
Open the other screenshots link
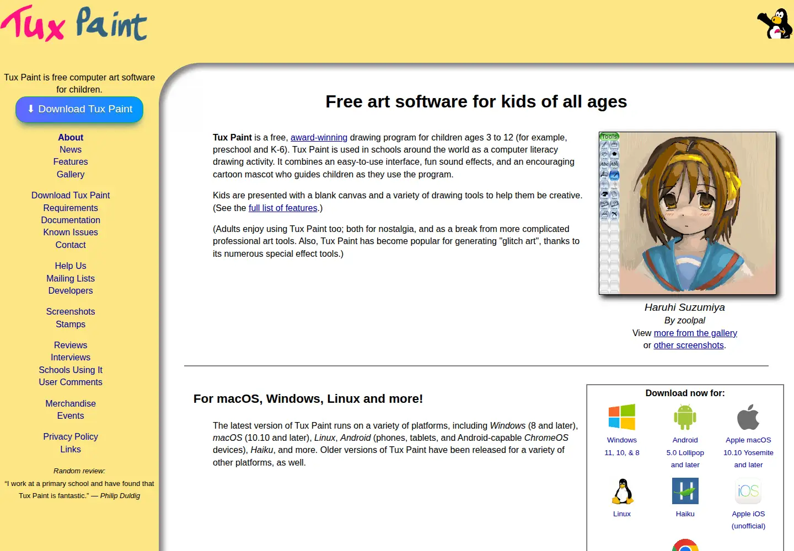(x=689, y=345)
